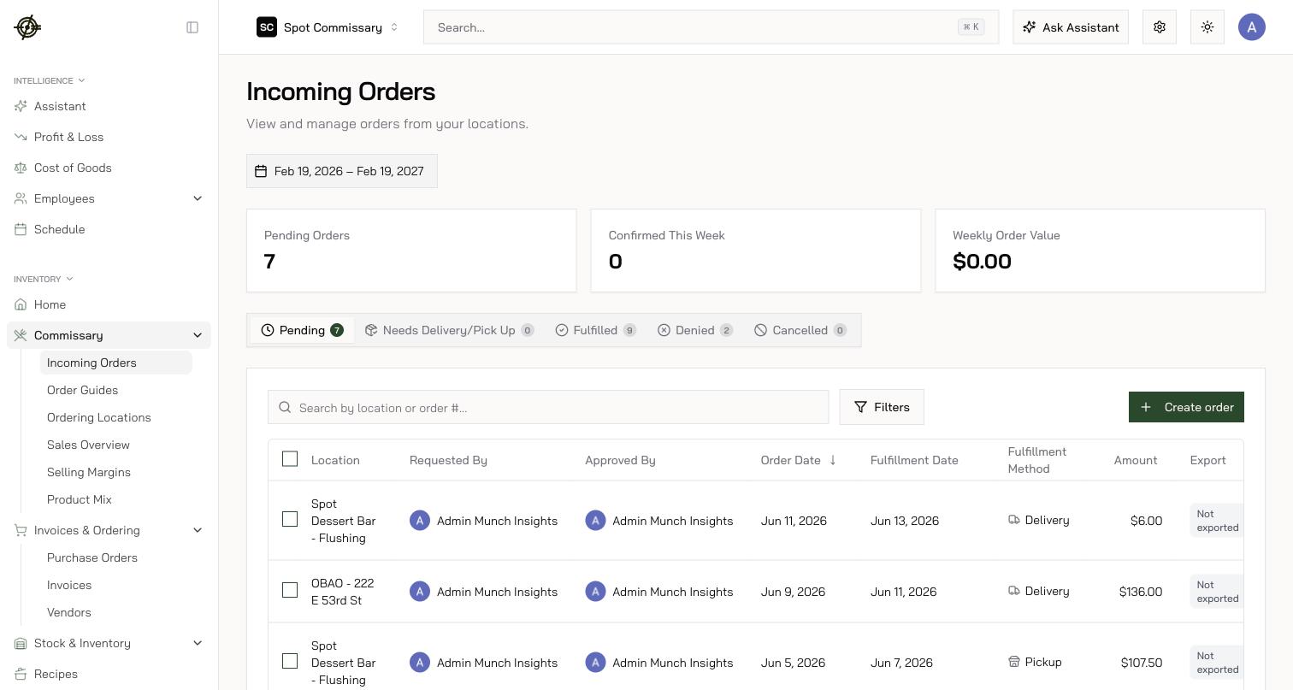The width and height of the screenshot is (1293, 690).
Task: Click the Recipes book icon
Action: 21,674
